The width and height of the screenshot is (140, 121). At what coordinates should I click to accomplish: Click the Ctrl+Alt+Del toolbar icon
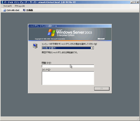coord(4,10)
